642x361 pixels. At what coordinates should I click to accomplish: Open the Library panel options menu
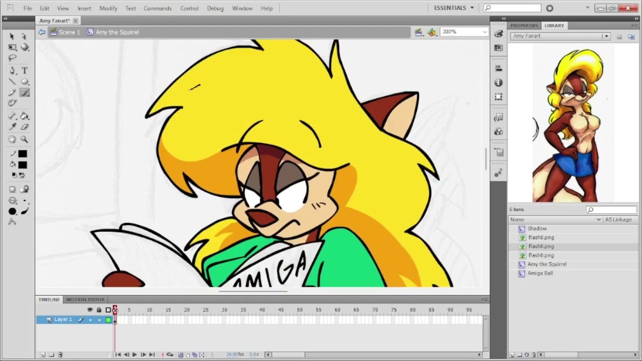[635, 26]
